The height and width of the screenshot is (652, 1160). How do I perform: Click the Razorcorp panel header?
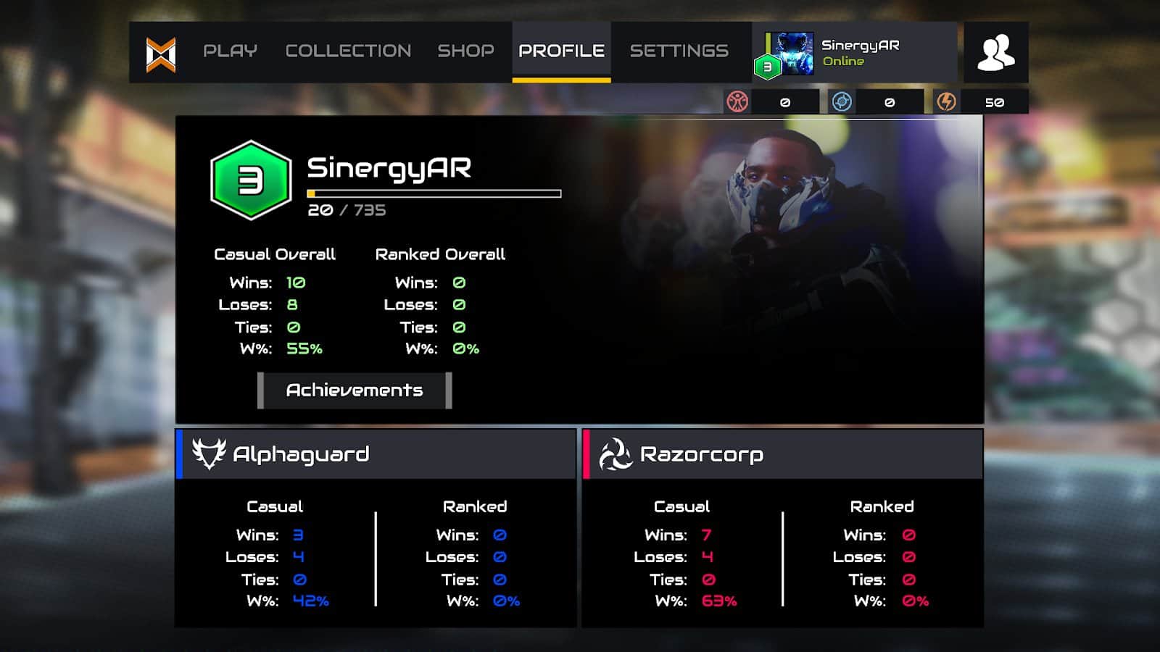[783, 454]
